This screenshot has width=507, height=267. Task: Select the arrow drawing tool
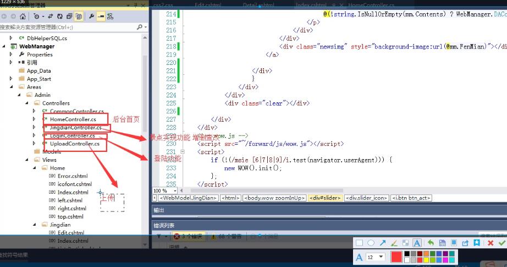(x=383, y=243)
